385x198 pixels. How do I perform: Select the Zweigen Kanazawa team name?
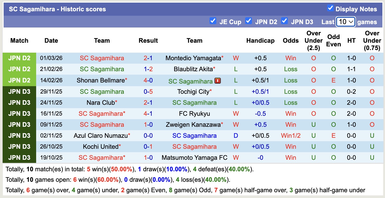(193, 125)
